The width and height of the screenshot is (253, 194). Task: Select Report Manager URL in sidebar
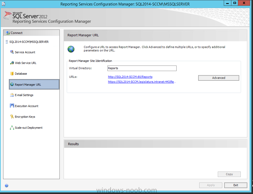click(34, 84)
